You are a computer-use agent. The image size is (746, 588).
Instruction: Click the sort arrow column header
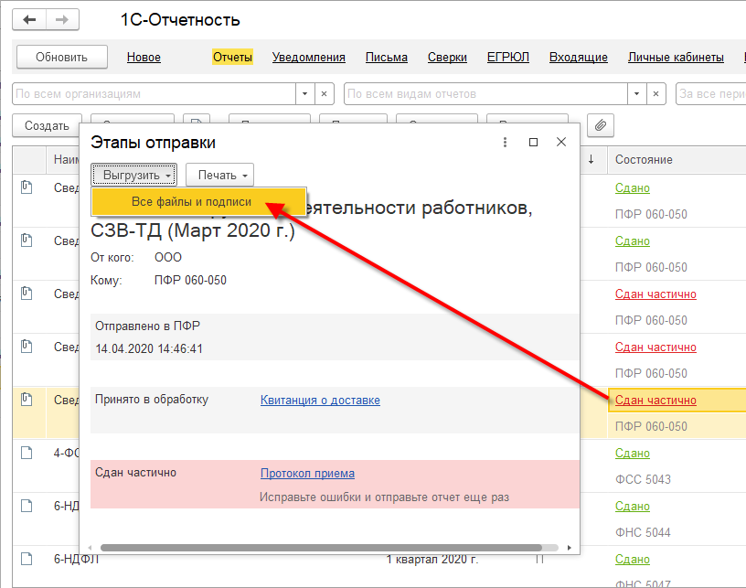click(591, 159)
